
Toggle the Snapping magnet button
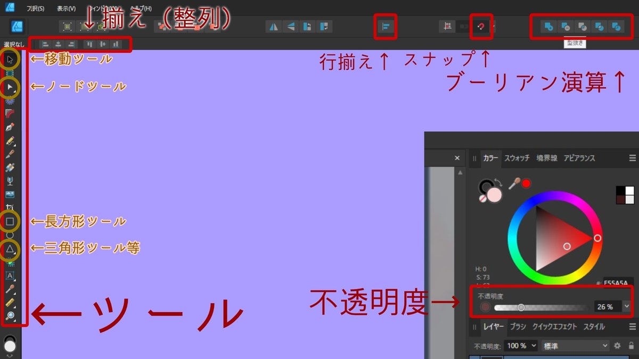pyautogui.click(x=481, y=26)
